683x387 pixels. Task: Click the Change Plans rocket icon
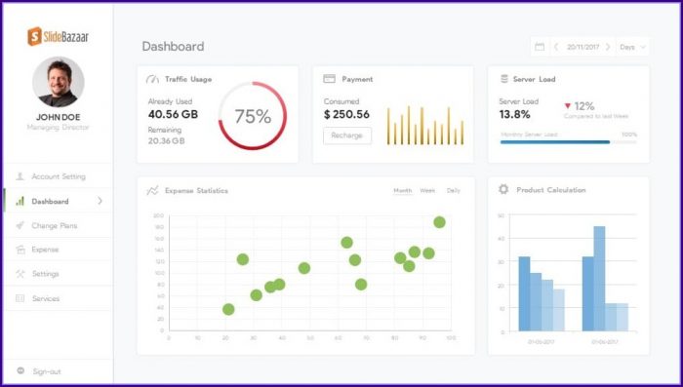click(x=20, y=225)
